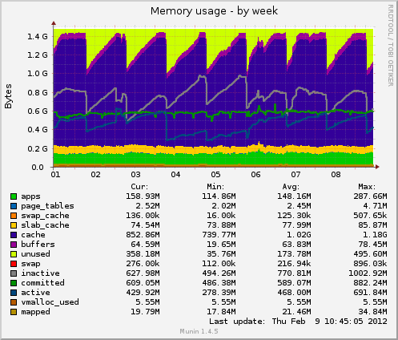Click the page_tables max value 4.71M
This screenshot has width=398, height=340.
coord(375,206)
